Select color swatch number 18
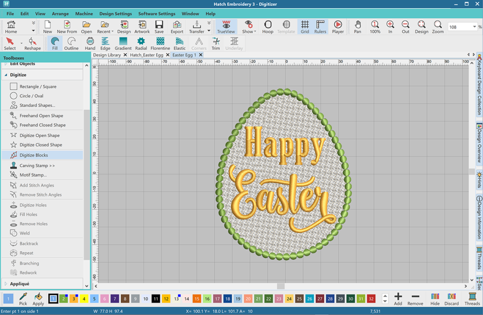The height and width of the screenshot is (315, 483). pos(227,299)
